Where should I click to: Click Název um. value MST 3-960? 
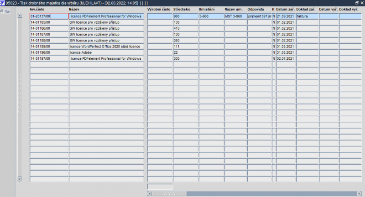(x=235, y=16)
